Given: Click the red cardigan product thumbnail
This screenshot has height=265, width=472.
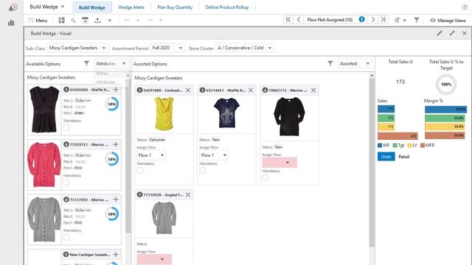Looking at the screenshot, I should (x=44, y=164).
